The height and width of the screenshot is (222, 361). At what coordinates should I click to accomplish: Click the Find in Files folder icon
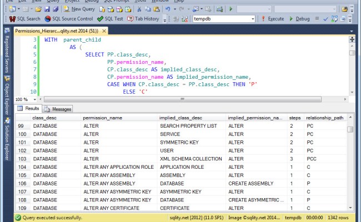pos(345,9)
